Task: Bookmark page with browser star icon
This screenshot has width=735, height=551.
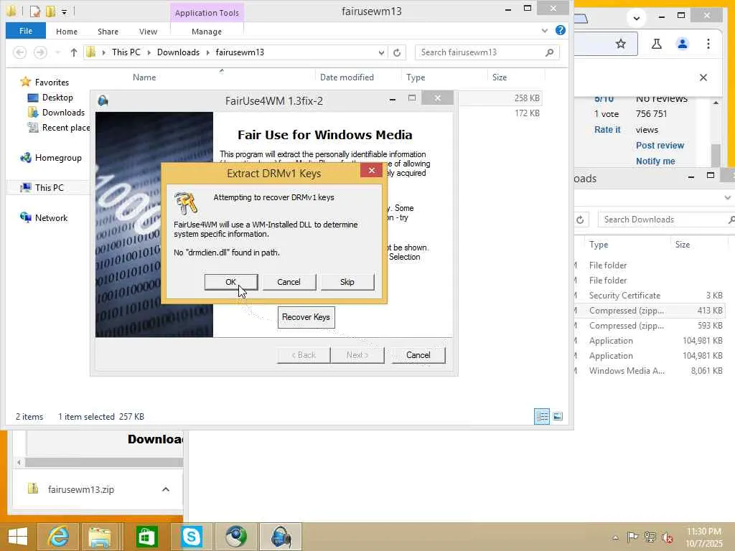Action: pos(621,44)
